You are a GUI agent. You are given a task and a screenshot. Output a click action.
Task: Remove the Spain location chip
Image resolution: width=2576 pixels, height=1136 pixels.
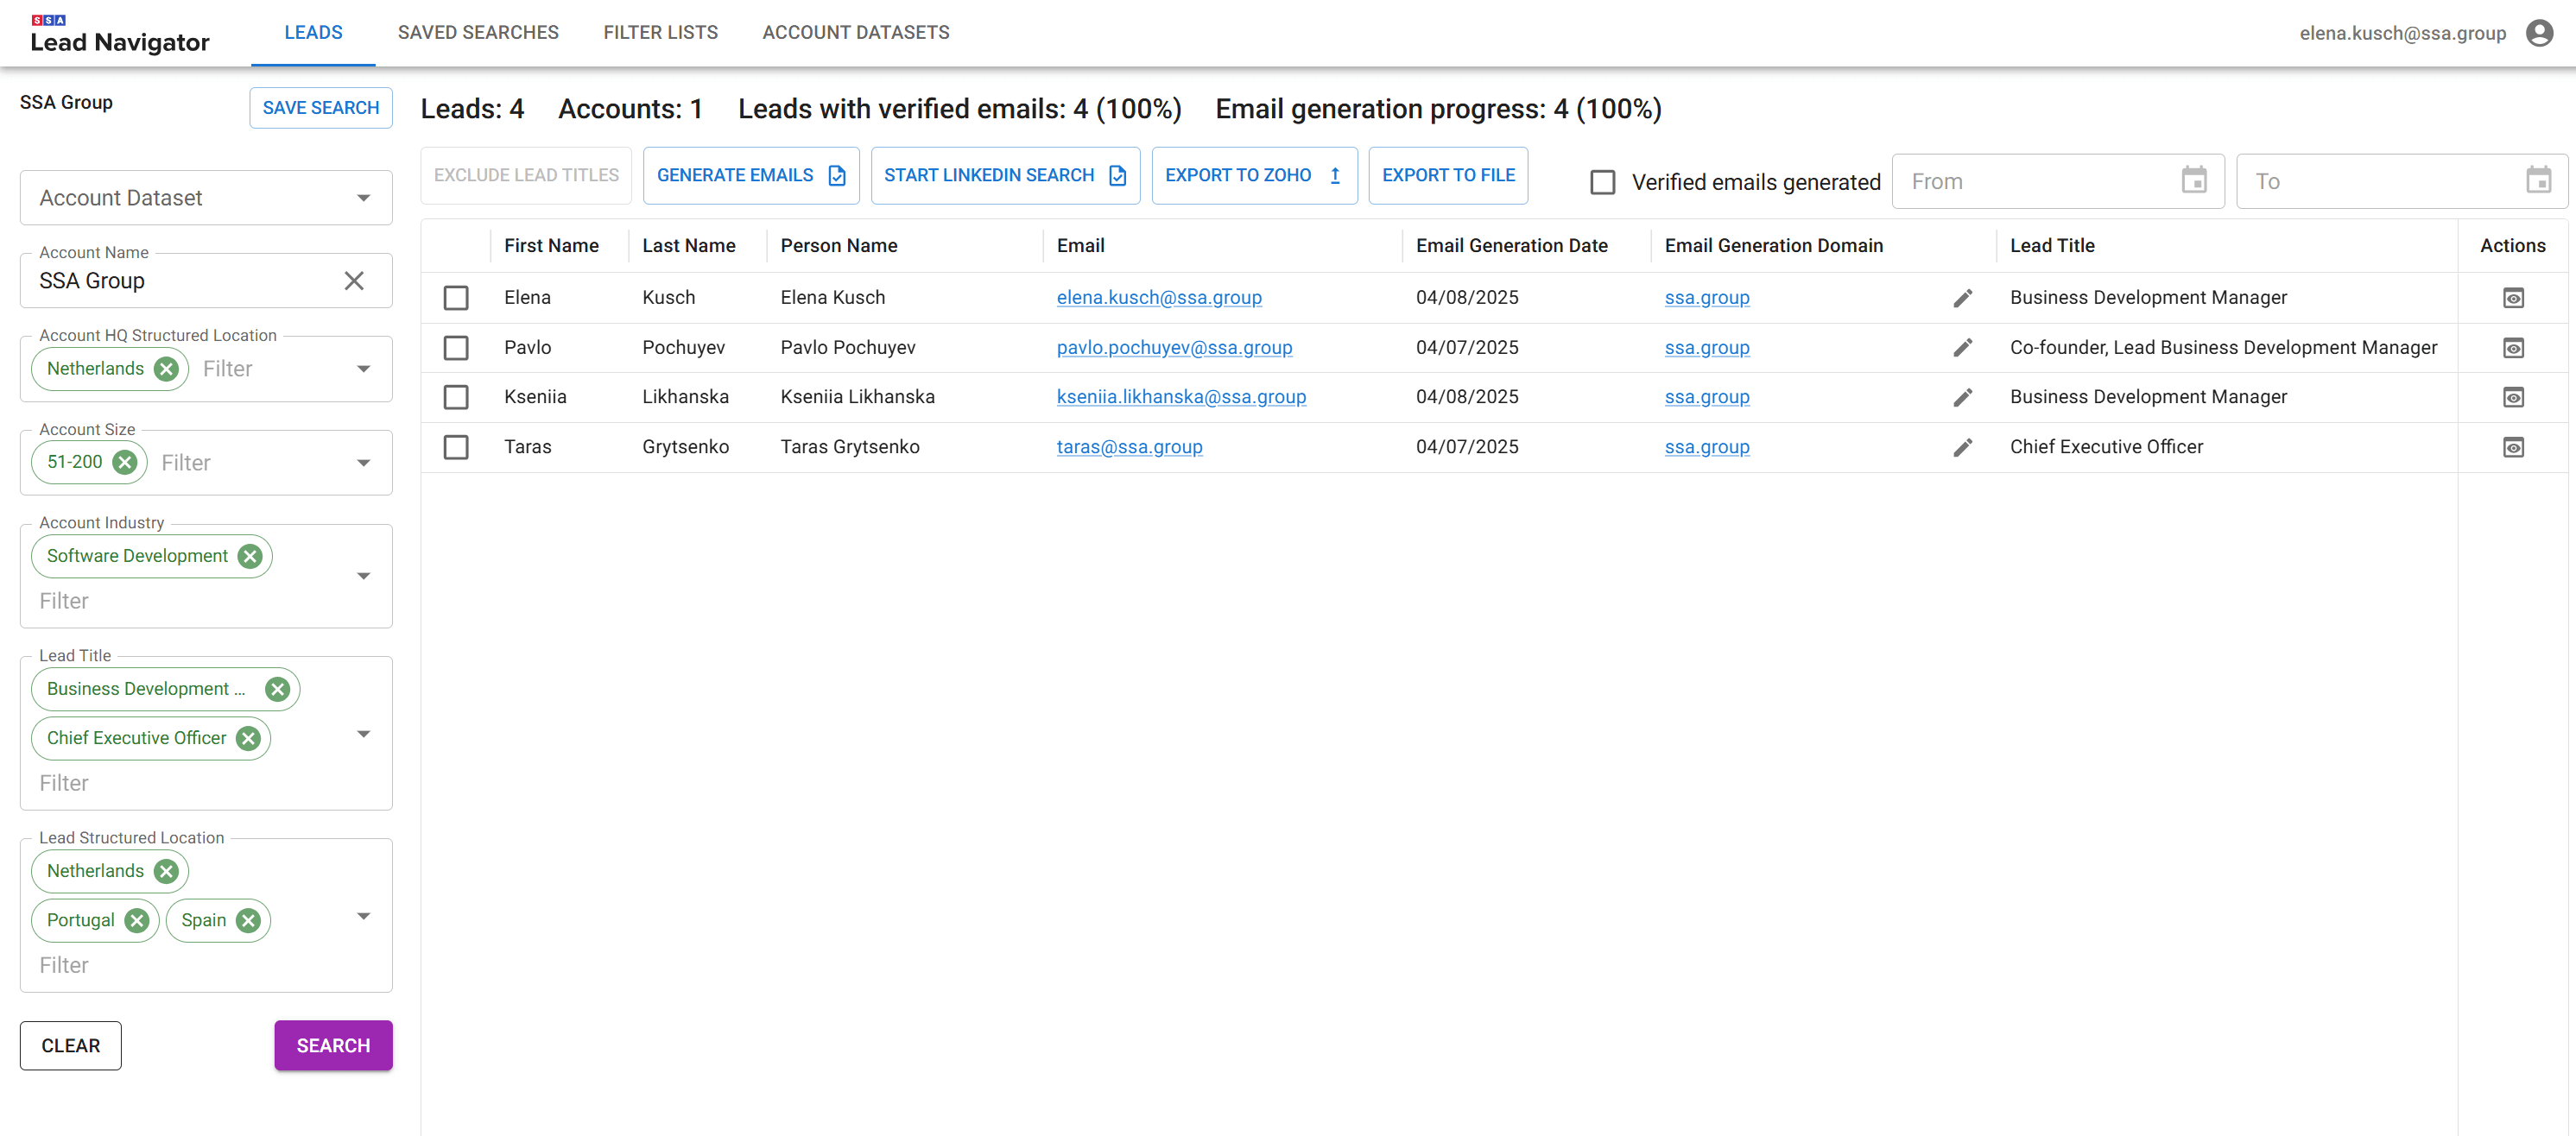(x=248, y=920)
